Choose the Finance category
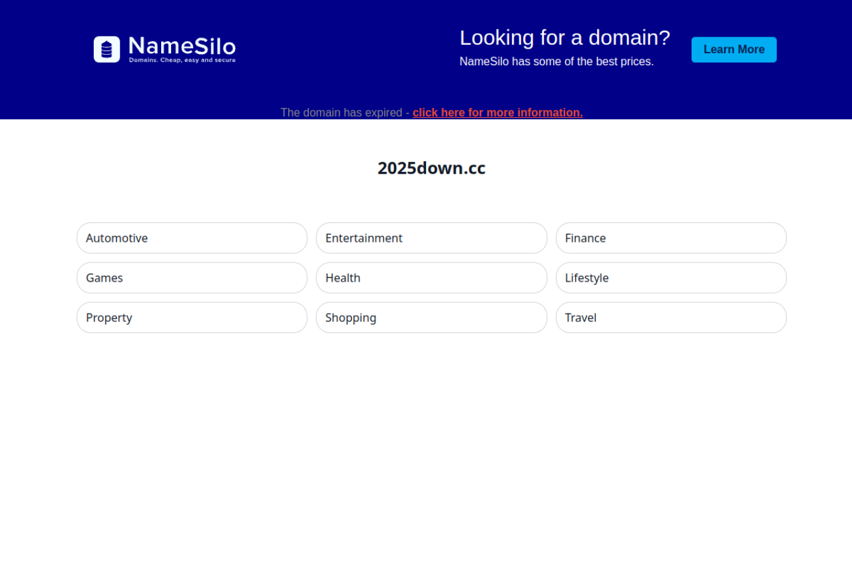This screenshot has width=852, height=568. pyautogui.click(x=671, y=238)
